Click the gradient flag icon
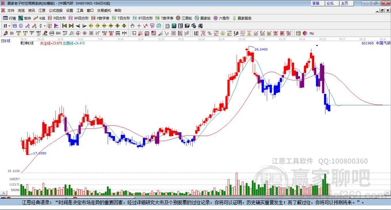This screenshot has height=210, width=391. [57, 26]
